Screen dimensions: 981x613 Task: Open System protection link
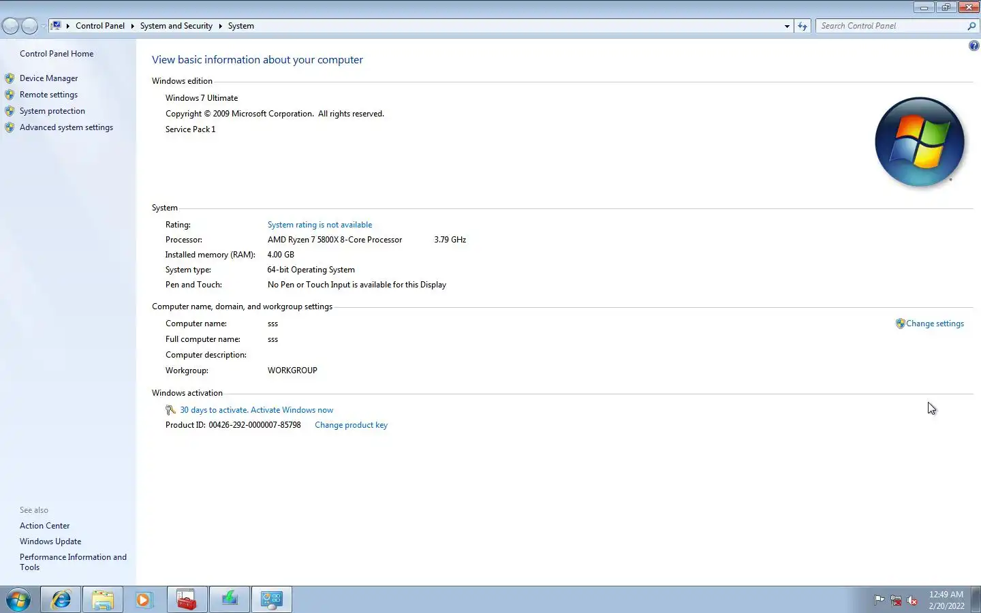(x=52, y=111)
